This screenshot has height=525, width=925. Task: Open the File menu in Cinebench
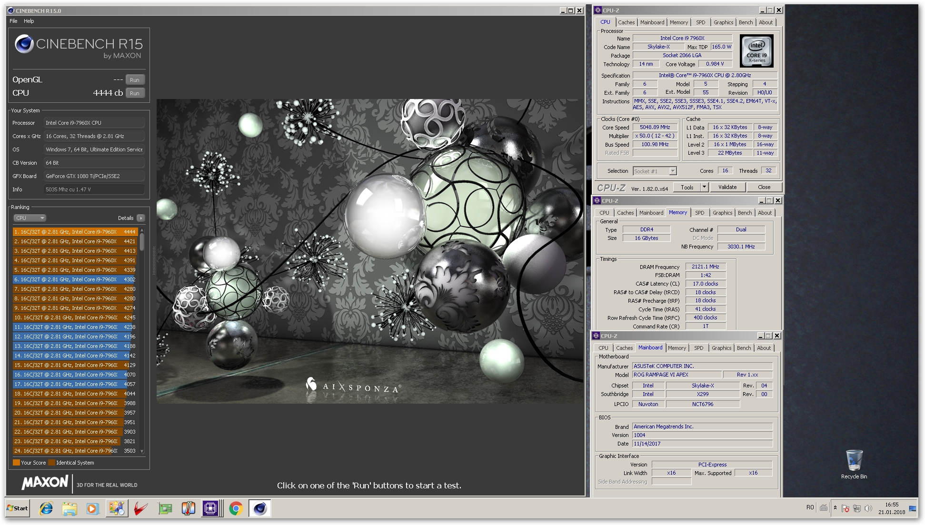click(x=13, y=21)
